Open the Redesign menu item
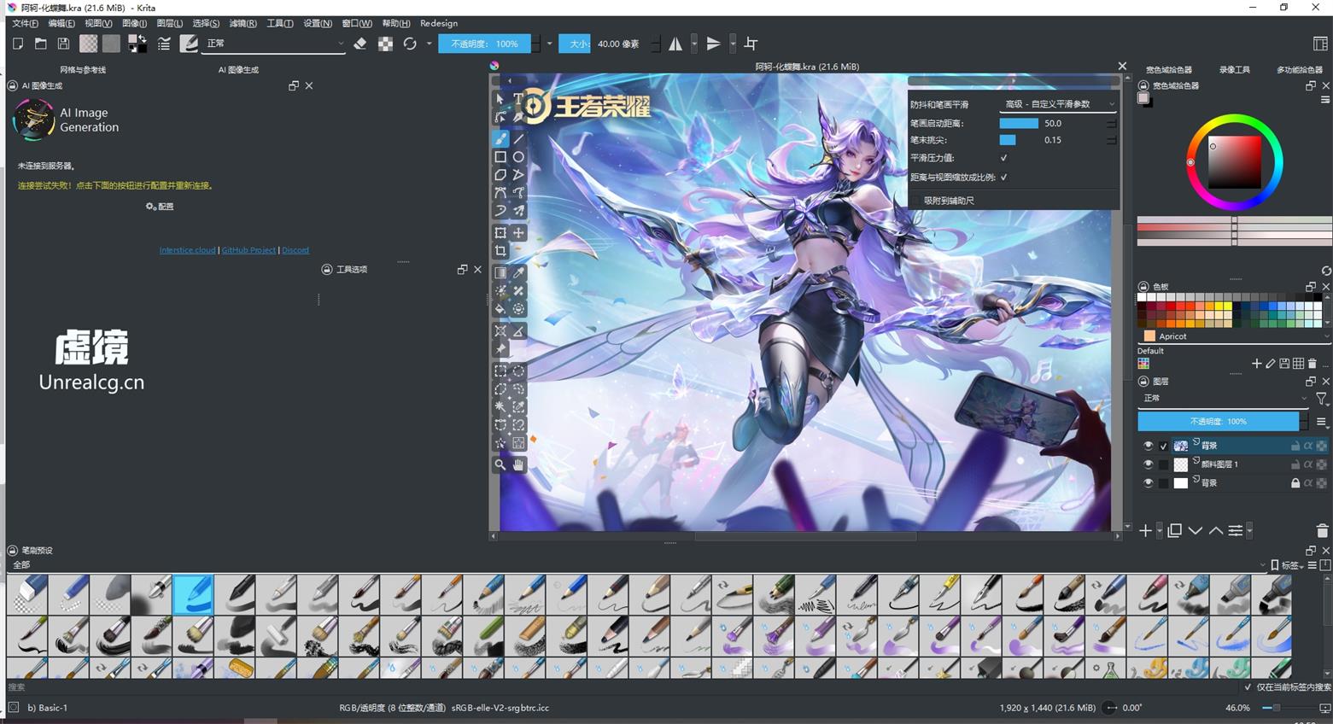 (x=438, y=23)
